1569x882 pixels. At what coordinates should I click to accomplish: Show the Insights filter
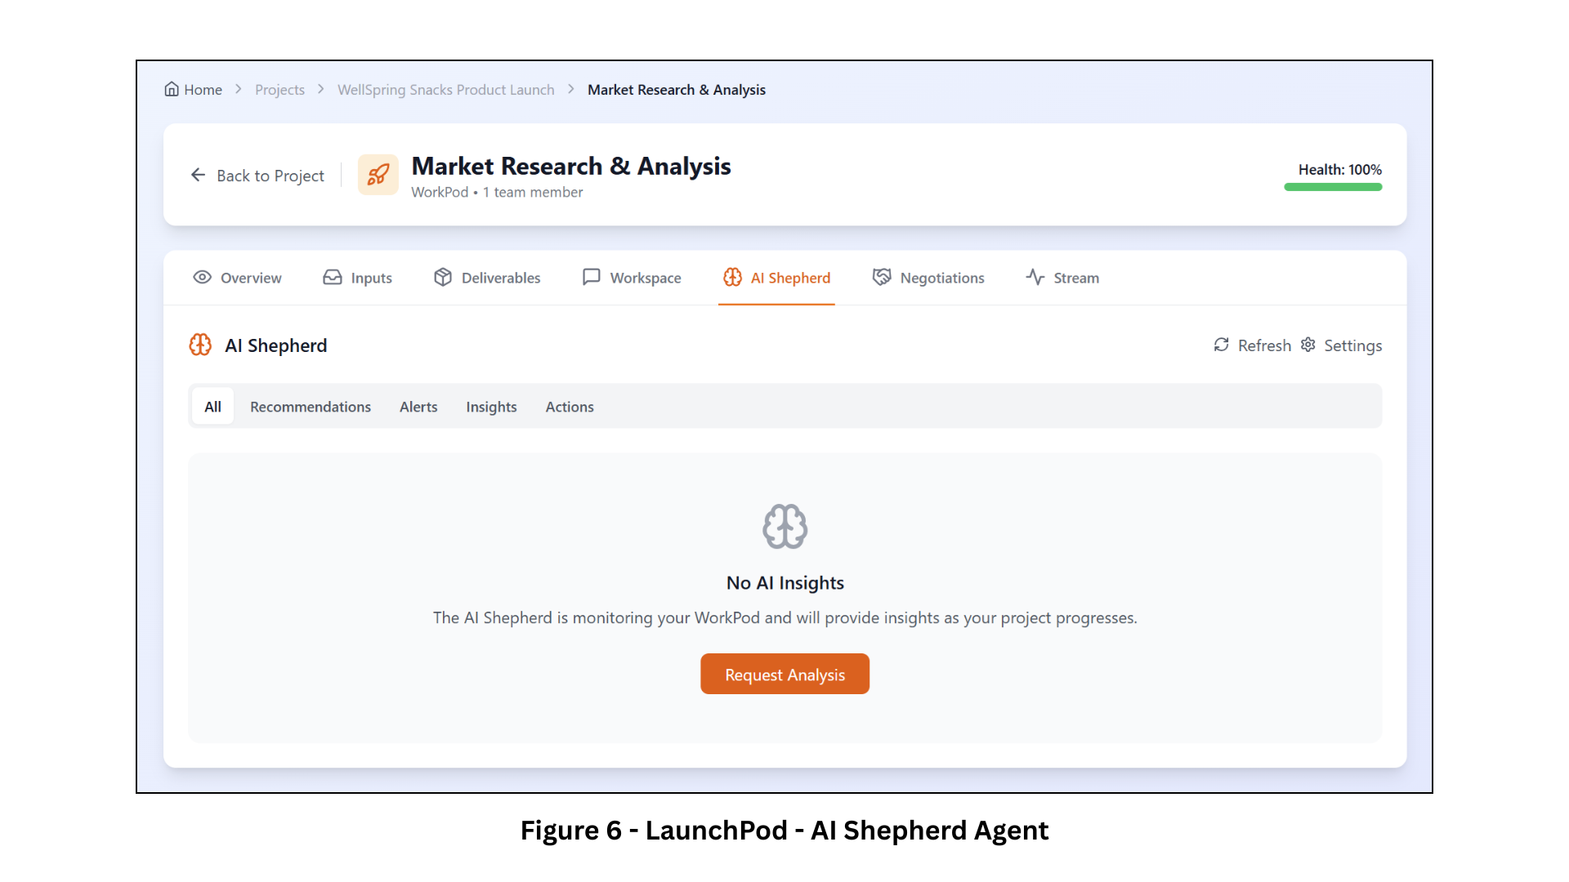491,407
